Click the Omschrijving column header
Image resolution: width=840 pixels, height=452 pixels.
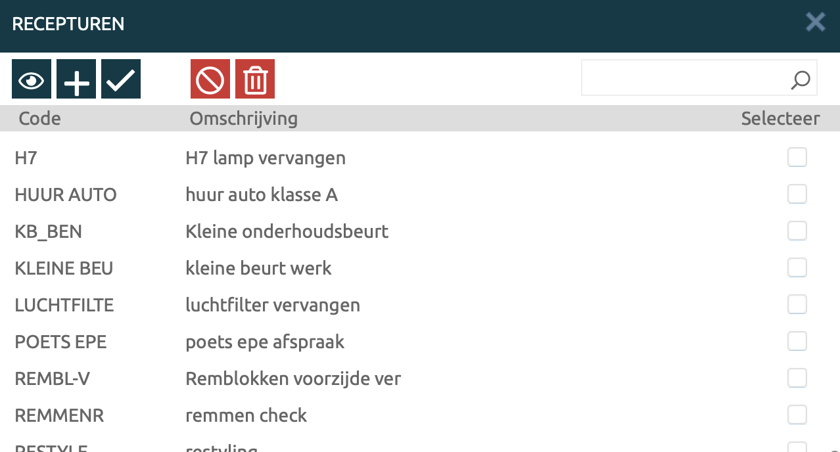pos(243,118)
